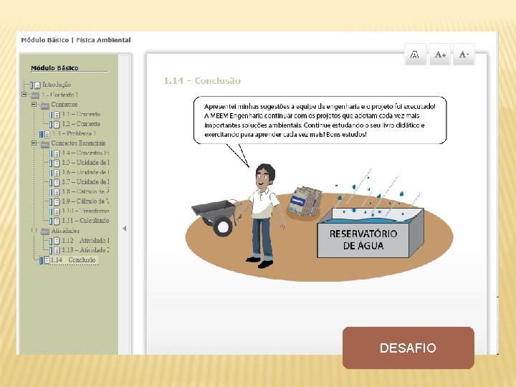Toggle the Atividades folder expander
This screenshot has width=516, height=387.
(34, 230)
